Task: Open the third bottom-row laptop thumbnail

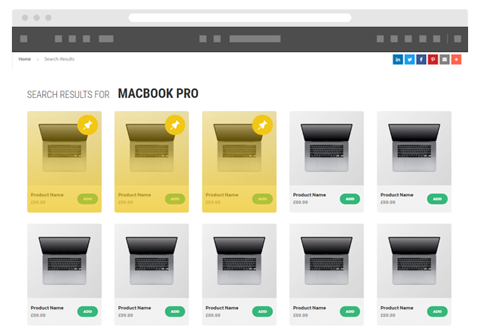Action: (239, 261)
